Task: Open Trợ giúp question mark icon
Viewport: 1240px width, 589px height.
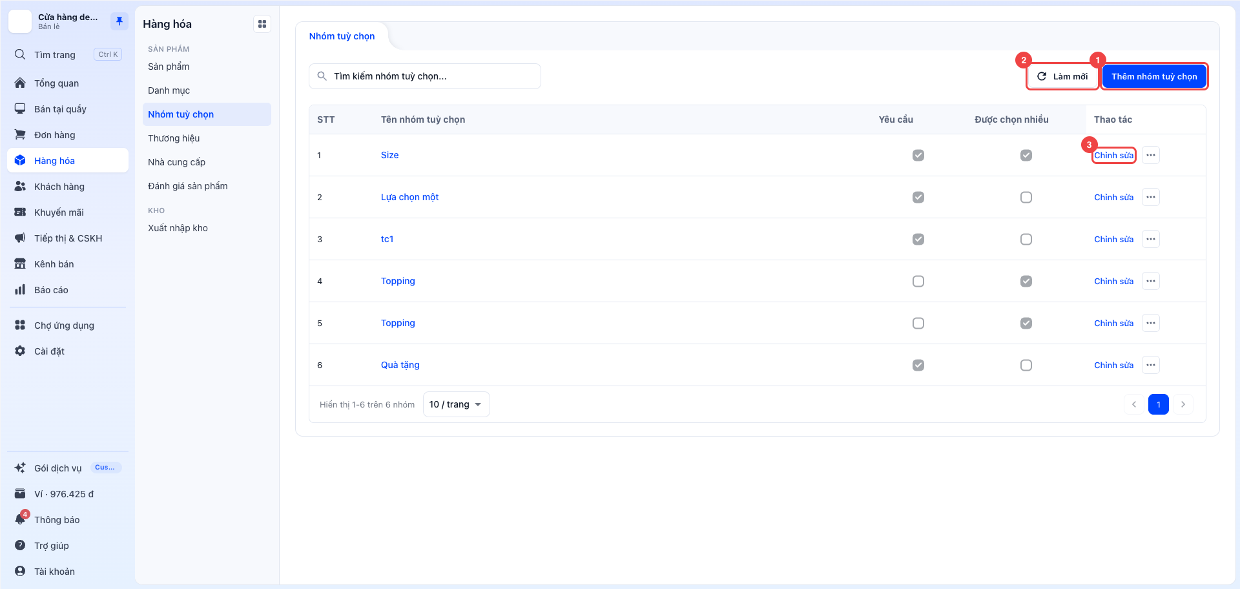Action: click(20, 545)
